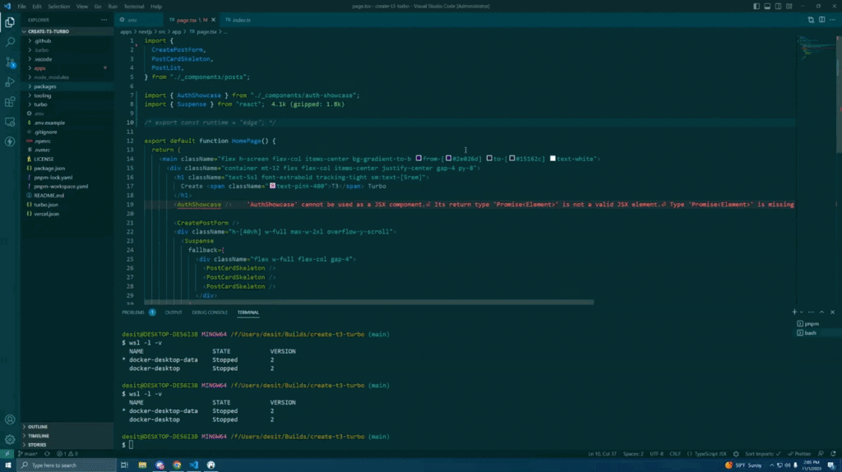Screen dimensions: 842x472
Task: Open the Accounts icon in activity bar
Action: coord(10,419)
